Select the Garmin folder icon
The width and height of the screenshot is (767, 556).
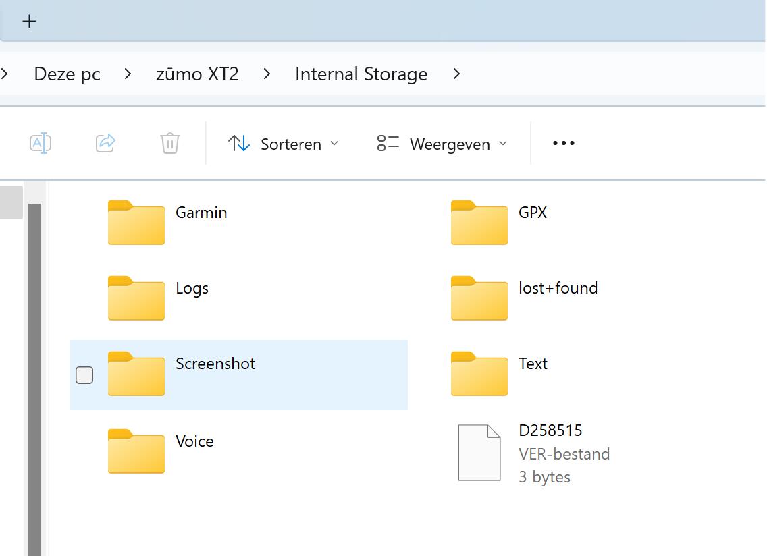click(x=136, y=223)
